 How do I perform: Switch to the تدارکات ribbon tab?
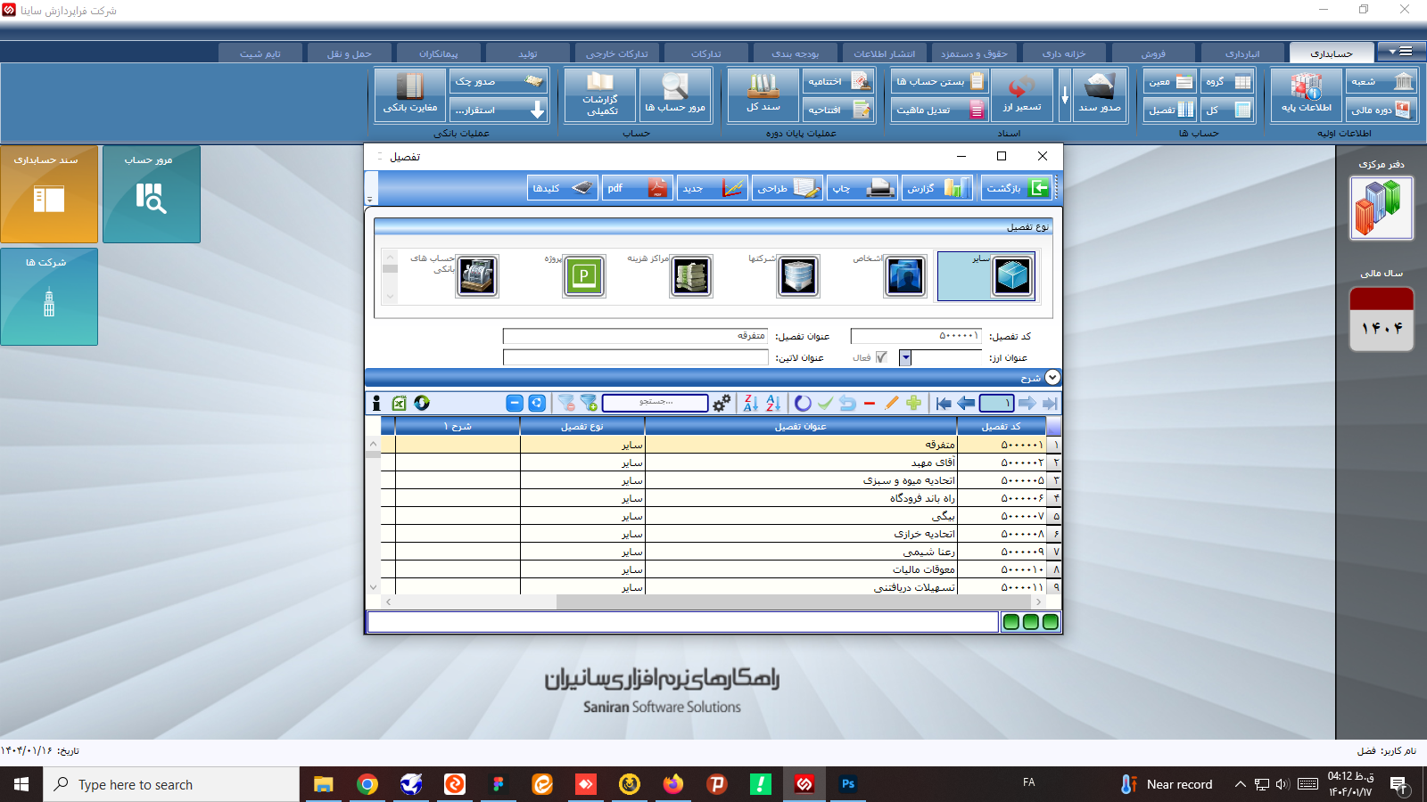707,53
